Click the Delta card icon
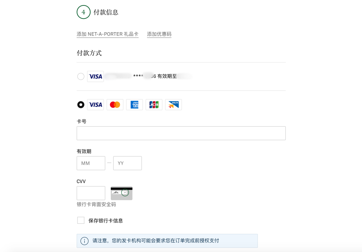The image size is (362, 252). [x=173, y=105]
